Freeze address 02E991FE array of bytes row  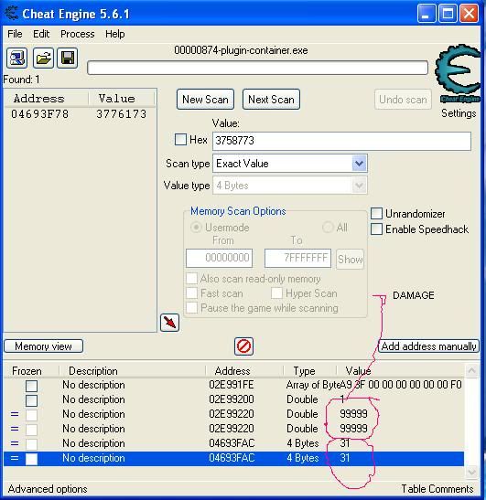pos(31,386)
